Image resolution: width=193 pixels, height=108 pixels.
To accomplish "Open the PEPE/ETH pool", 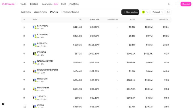I will click(42, 43).
